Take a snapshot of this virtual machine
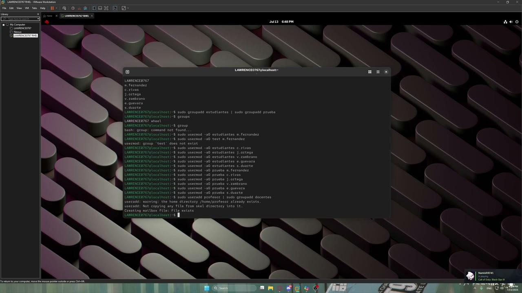This screenshot has height=293, width=522. click(x=73, y=8)
